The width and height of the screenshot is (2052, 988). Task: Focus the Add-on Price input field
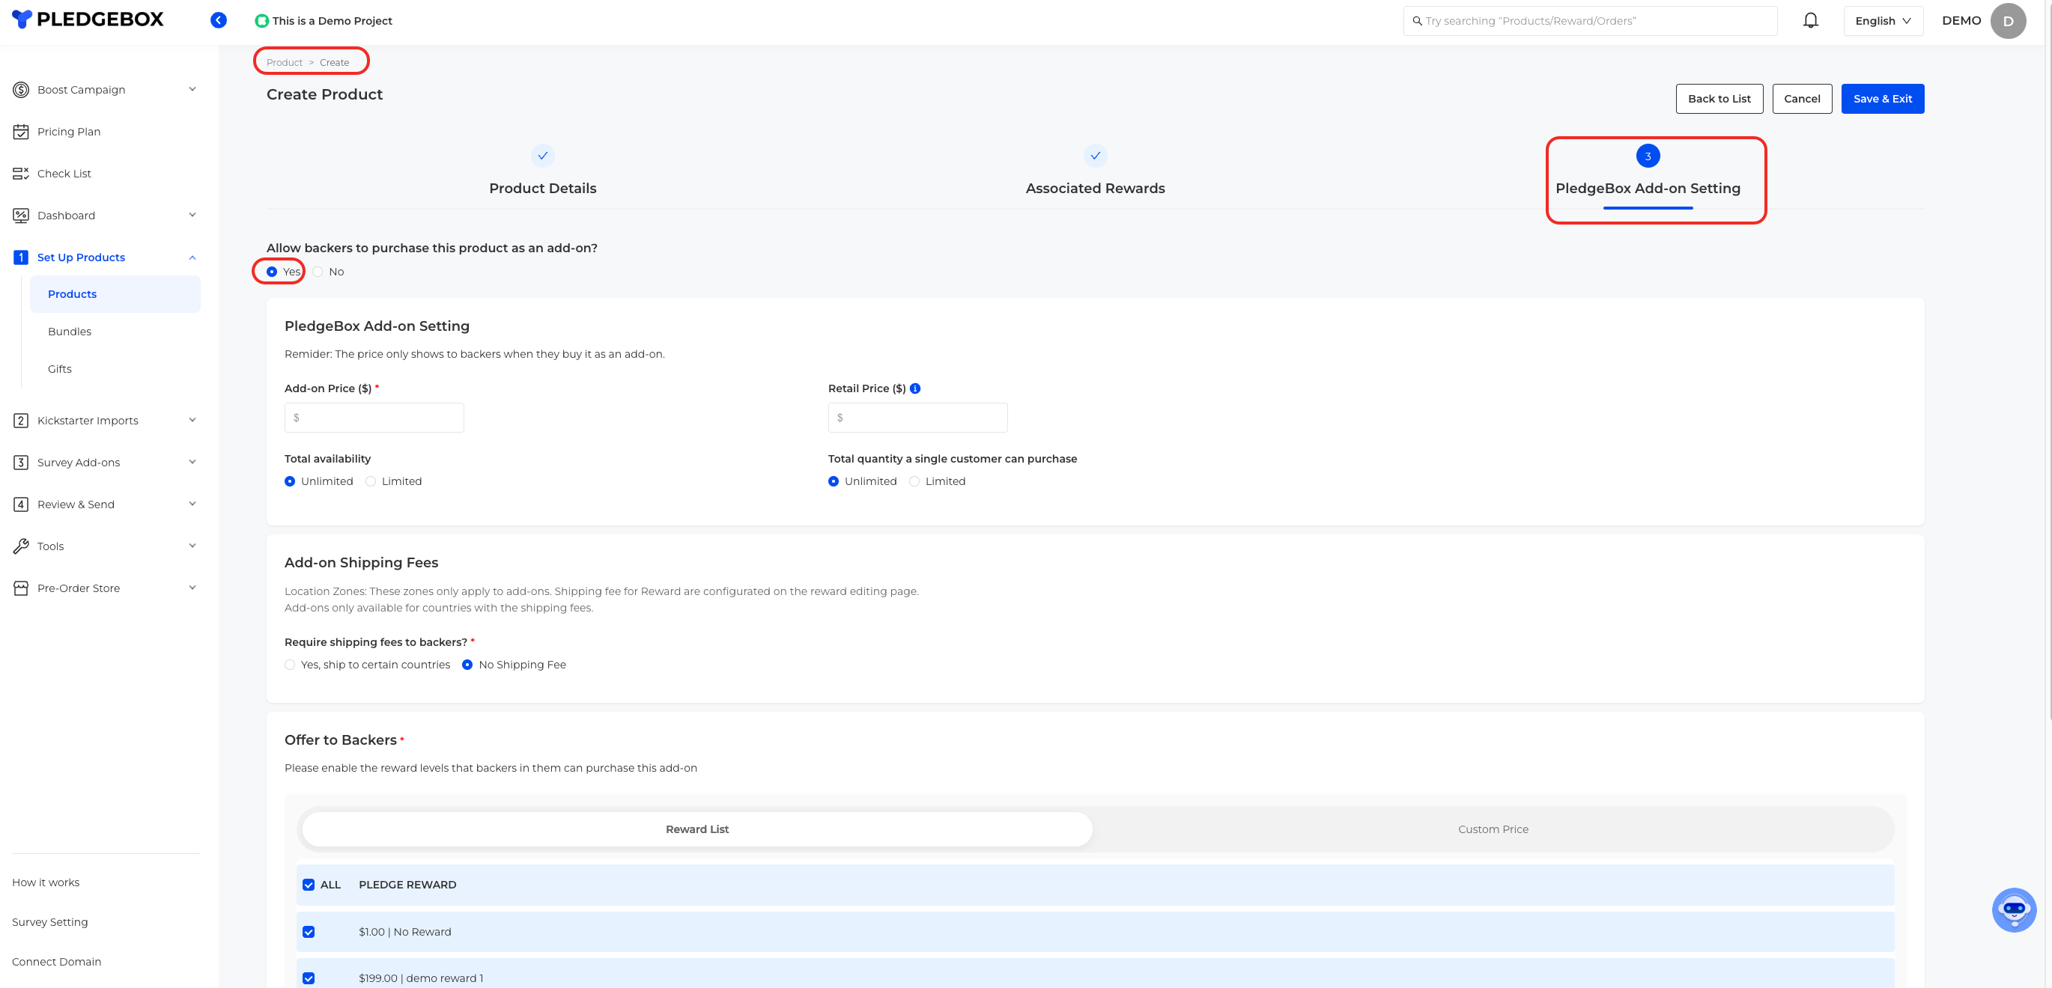coord(374,418)
